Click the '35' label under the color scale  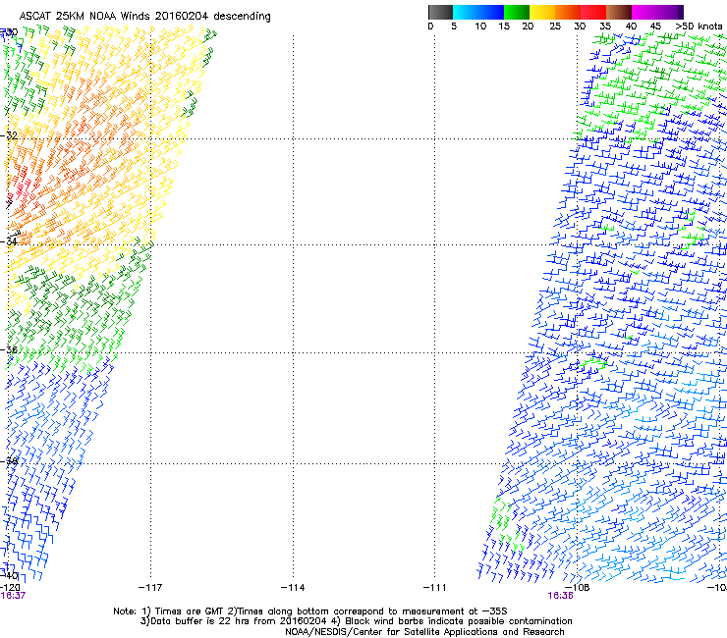pyautogui.click(x=605, y=27)
